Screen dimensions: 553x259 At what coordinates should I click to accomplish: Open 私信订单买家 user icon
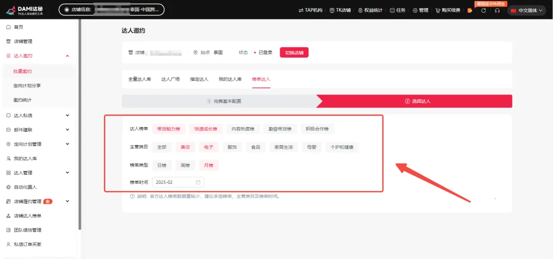pos(9,244)
